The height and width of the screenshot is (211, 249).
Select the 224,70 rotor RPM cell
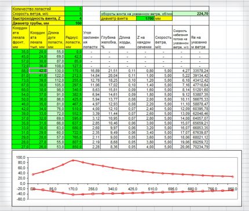(x=191, y=14)
